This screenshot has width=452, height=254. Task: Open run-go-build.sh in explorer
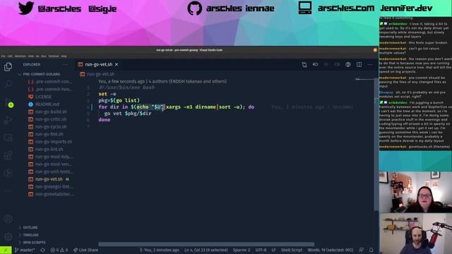click(x=51, y=111)
